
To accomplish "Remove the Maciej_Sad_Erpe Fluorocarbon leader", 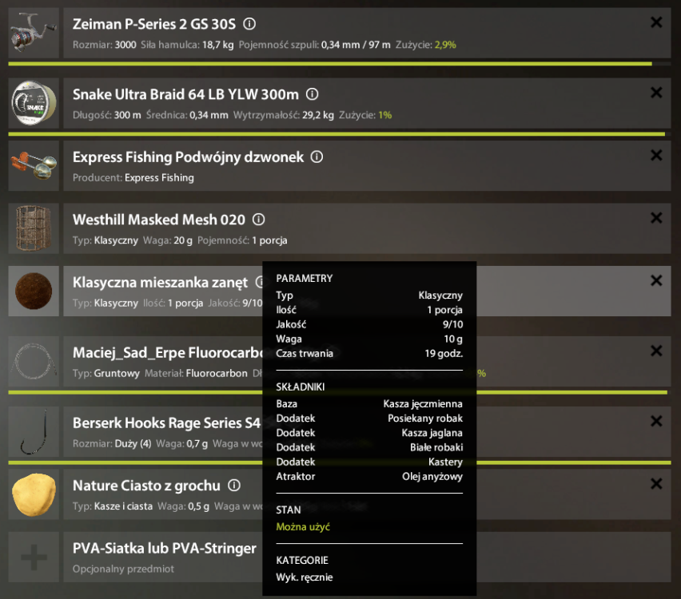I will pyautogui.click(x=656, y=351).
